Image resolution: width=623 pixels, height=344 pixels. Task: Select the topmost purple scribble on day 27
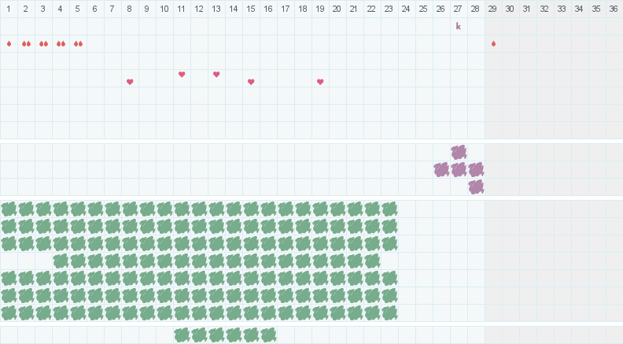click(459, 152)
